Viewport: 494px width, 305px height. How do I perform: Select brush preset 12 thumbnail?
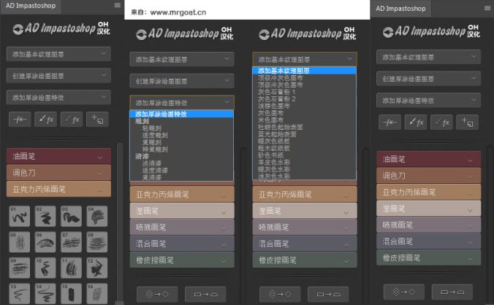(x=96, y=268)
